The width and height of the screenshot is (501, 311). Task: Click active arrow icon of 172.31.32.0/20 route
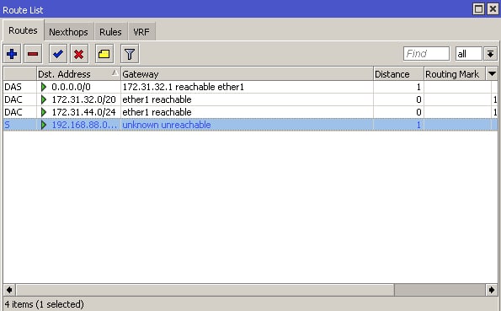point(44,99)
